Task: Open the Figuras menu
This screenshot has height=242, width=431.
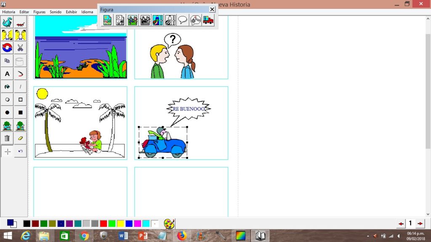Action: click(x=39, y=12)
